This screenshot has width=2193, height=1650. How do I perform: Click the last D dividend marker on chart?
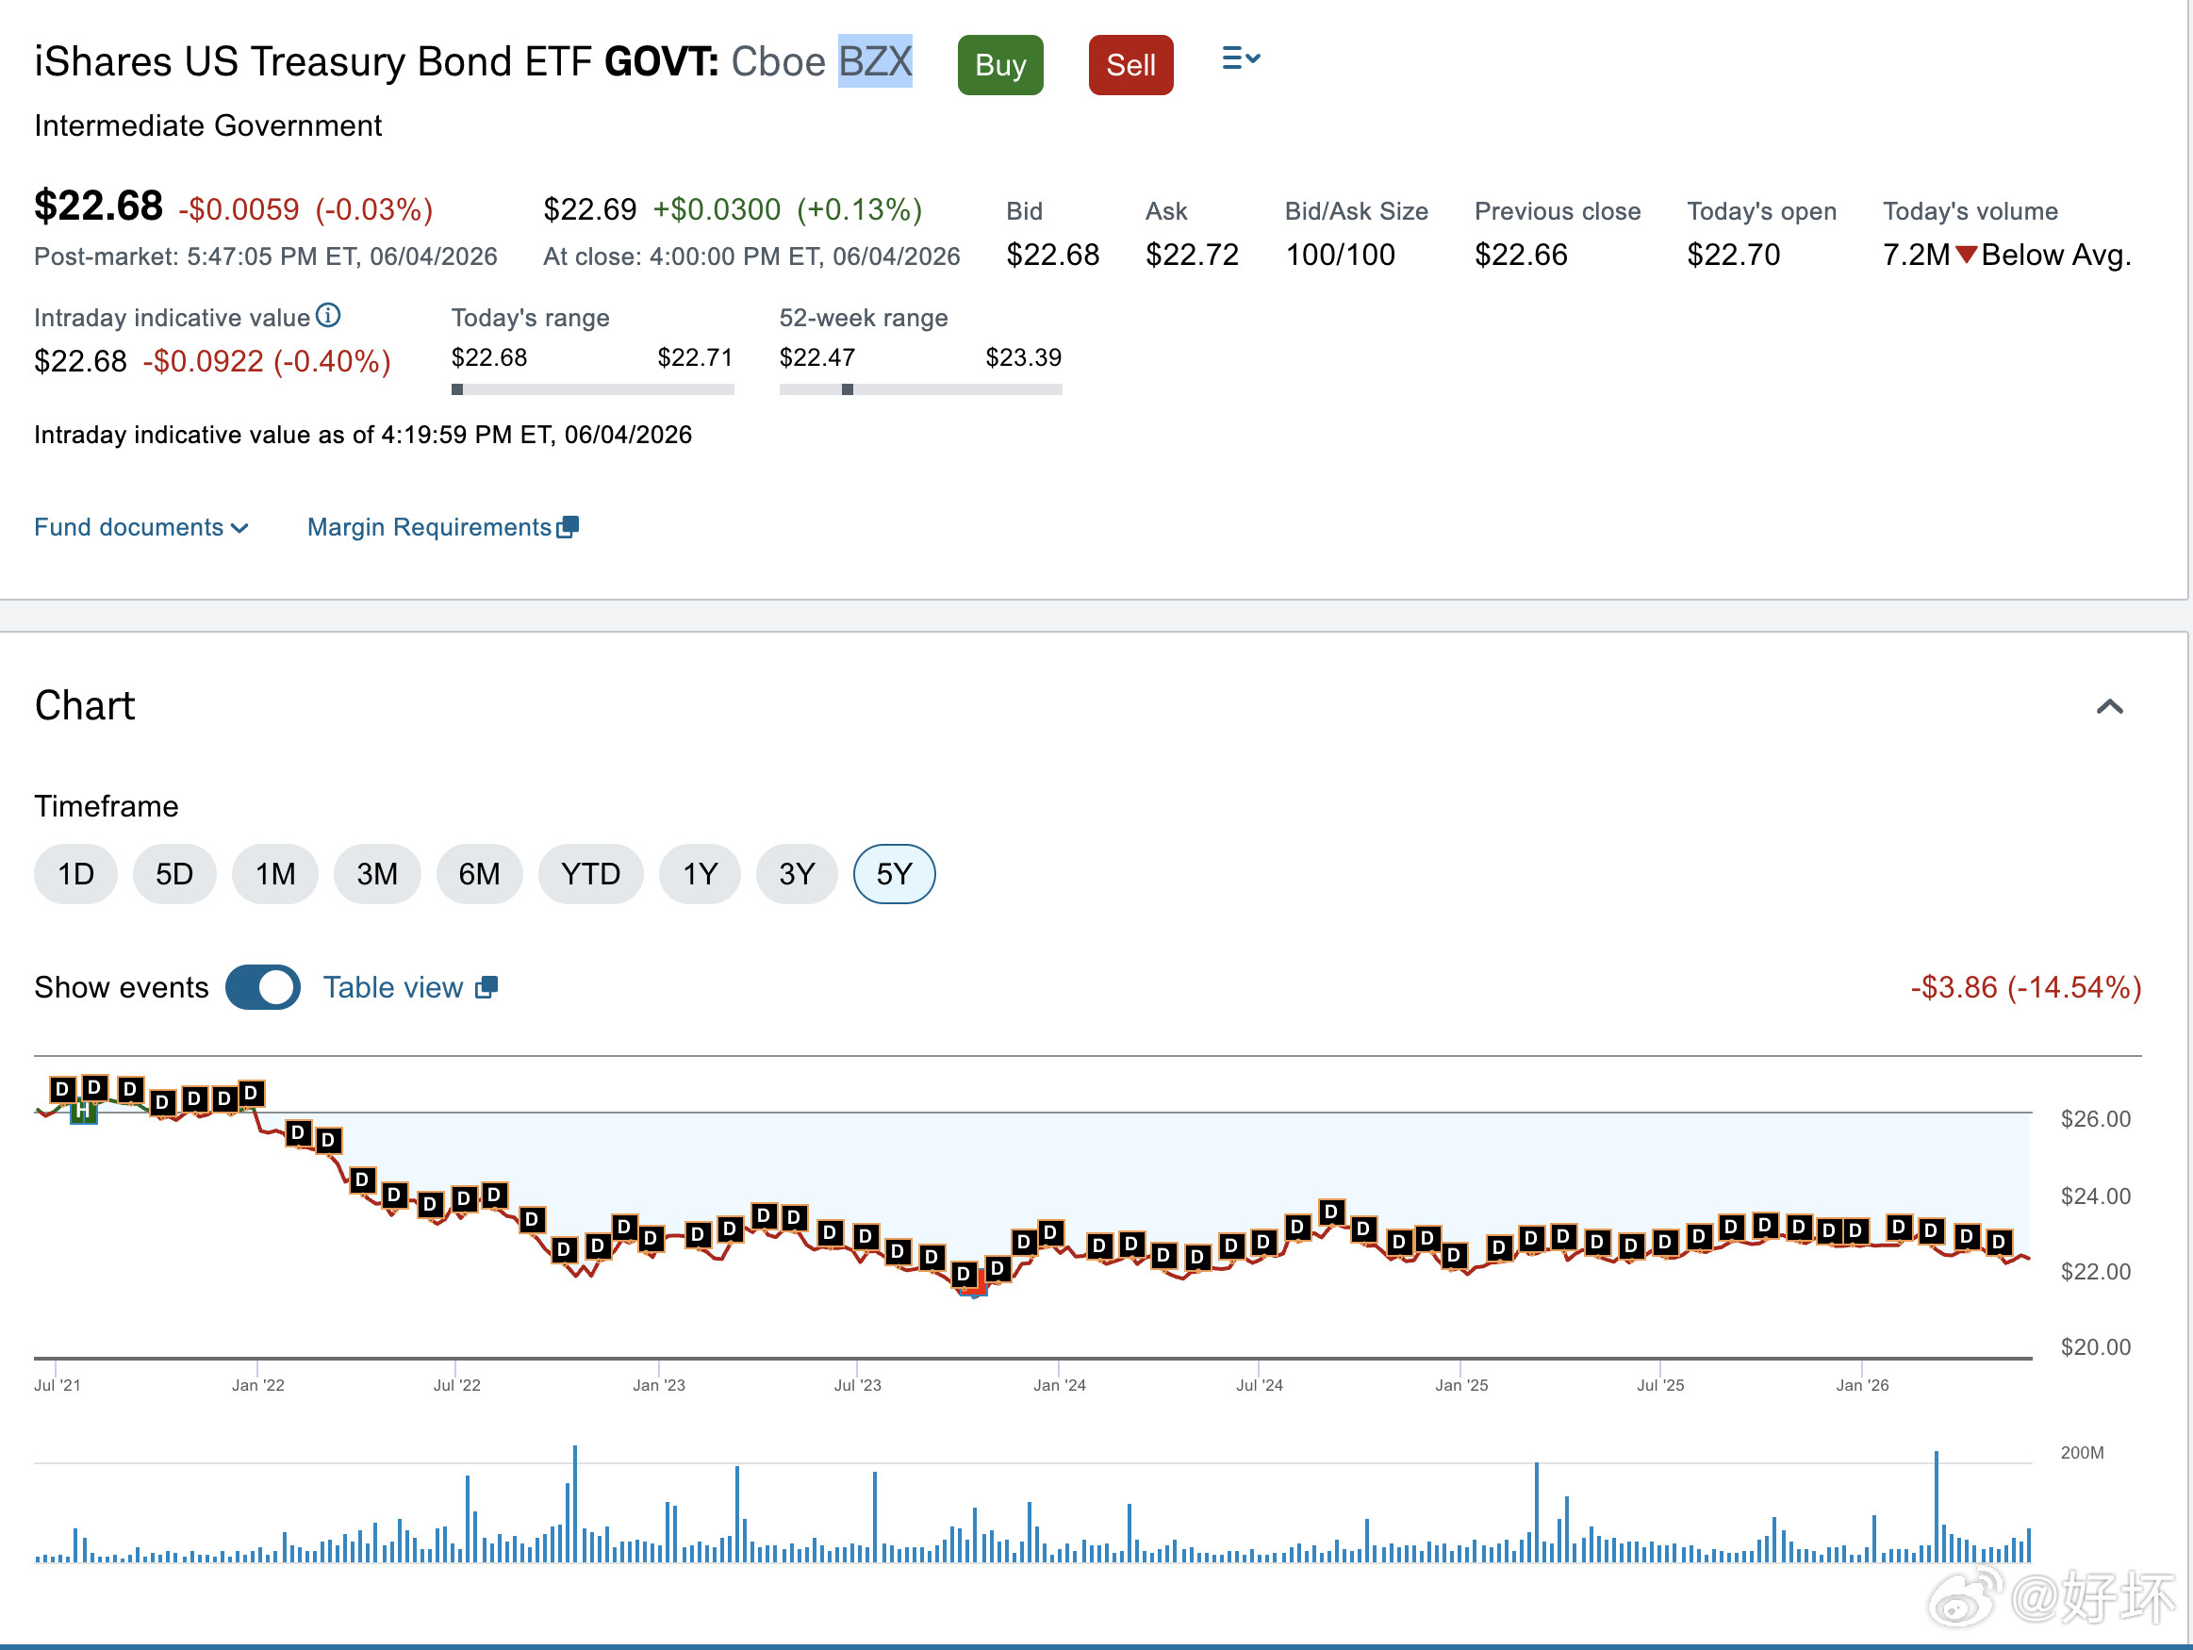[1999, 1242]
